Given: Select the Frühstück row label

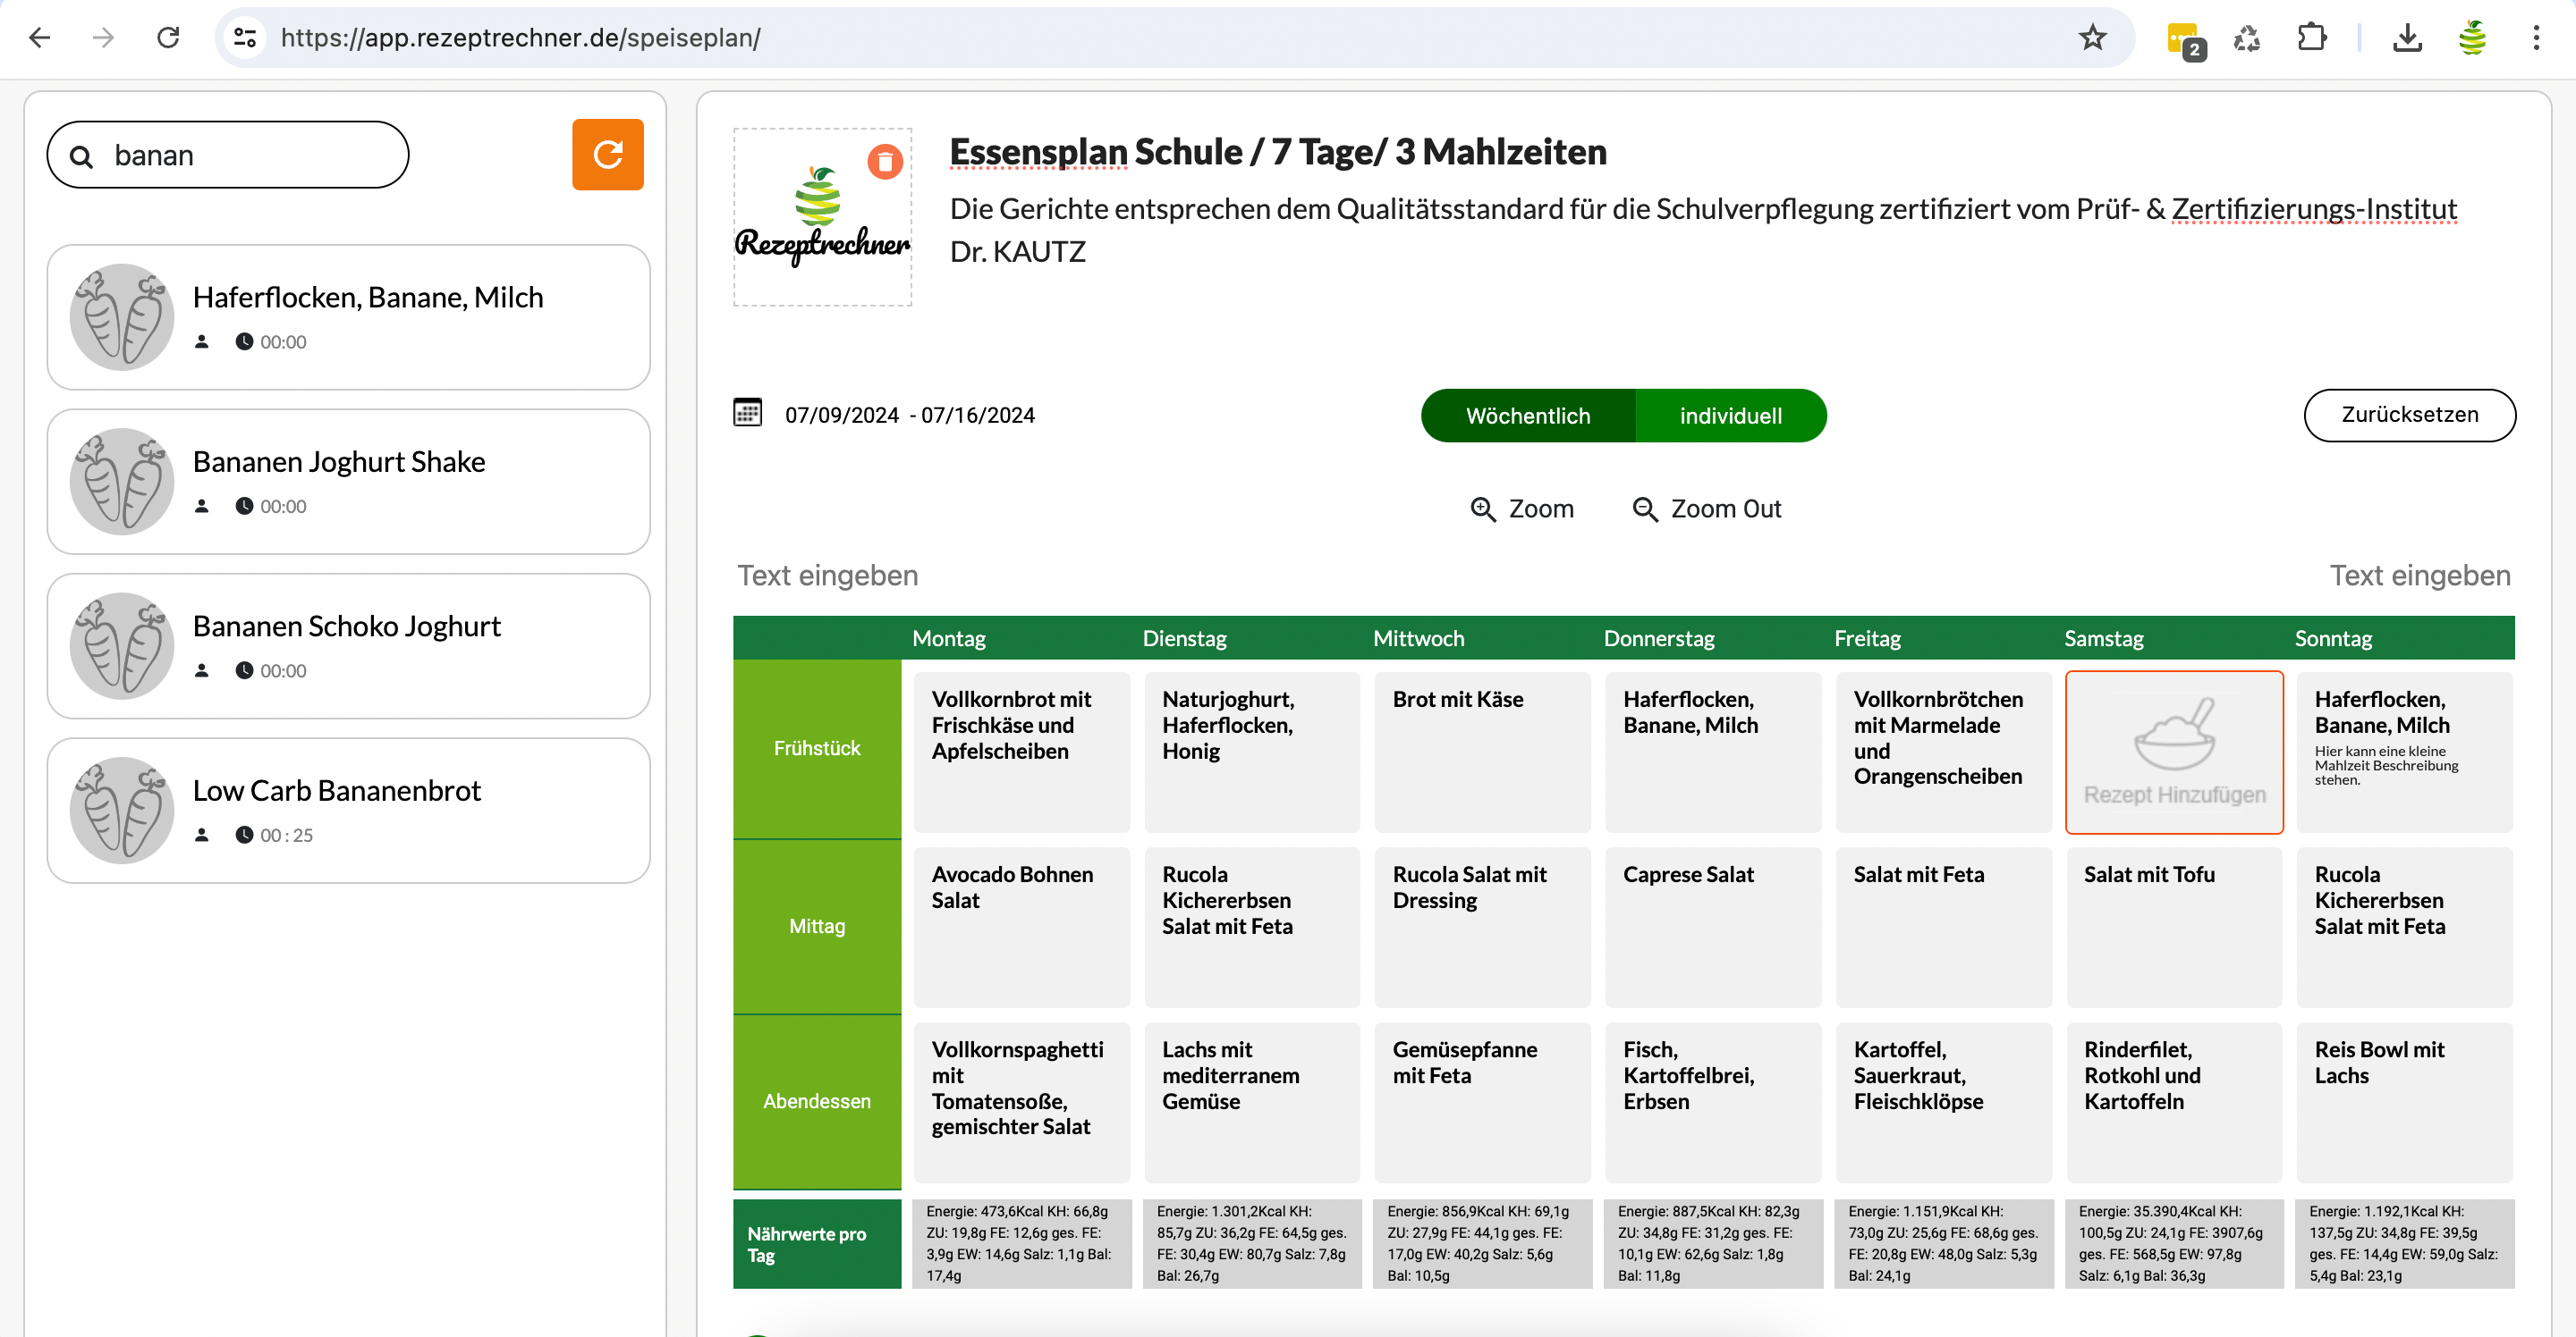Looking at the screenshot, I should click(x=816, y=748).
